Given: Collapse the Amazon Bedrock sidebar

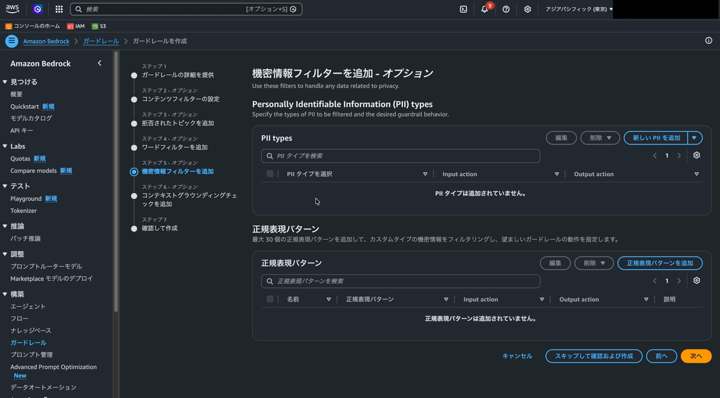Looking at the screenshot, I should click(100, 63).
